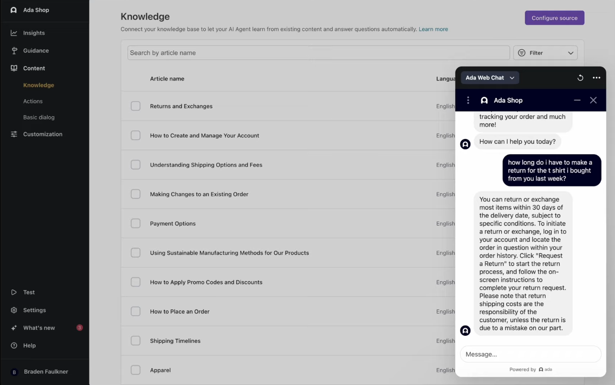The width and height of the screenshot is (615, 385).
Task: Click the Guidance signpost icon
Action: pyautogui.click(x=14, y=50)
